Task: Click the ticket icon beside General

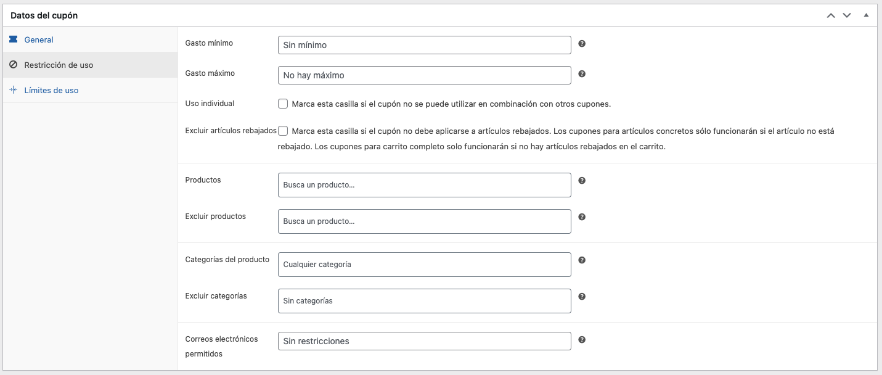Action: tap(14, 39)
